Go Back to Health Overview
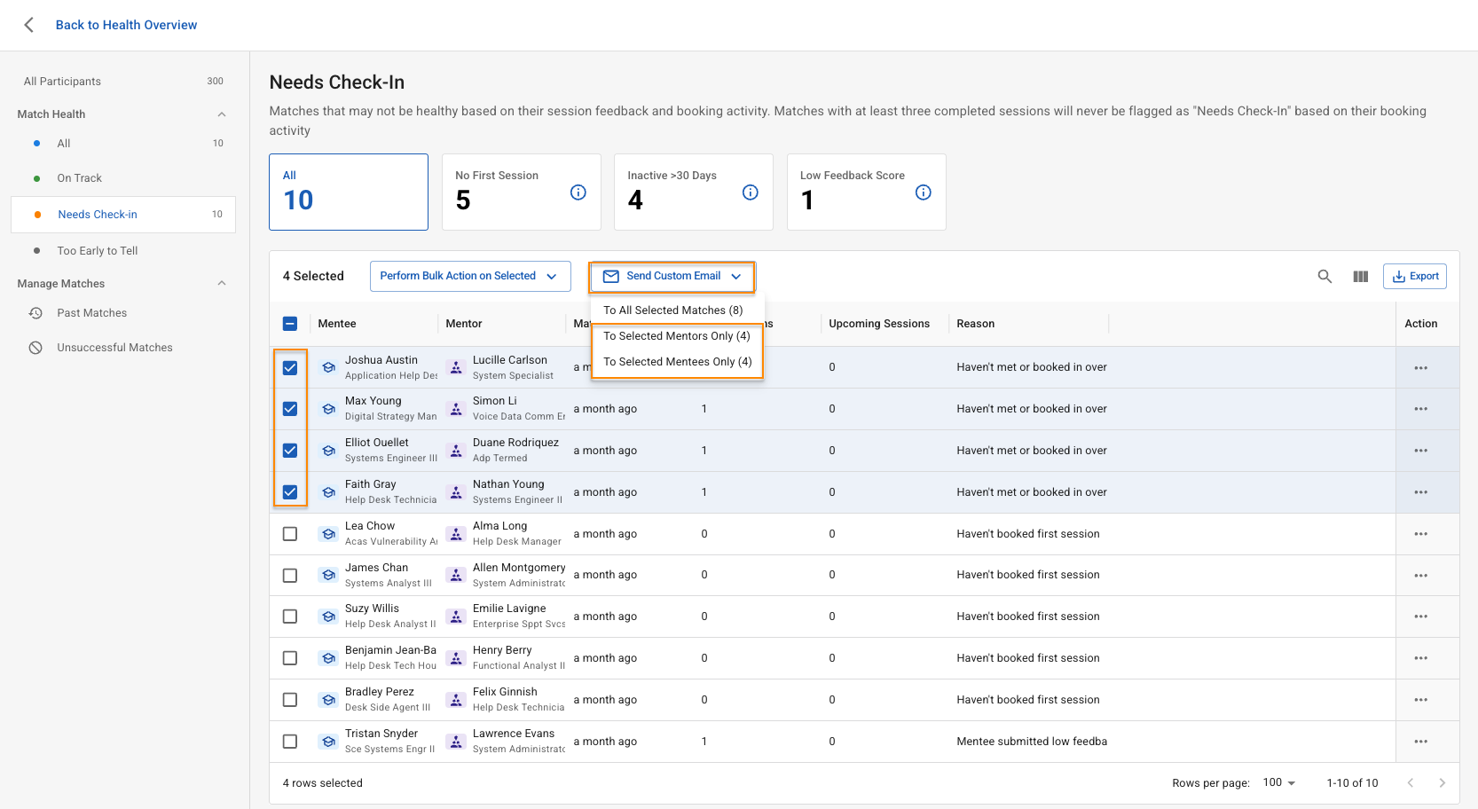1478x809 pixels. [126, 25]
